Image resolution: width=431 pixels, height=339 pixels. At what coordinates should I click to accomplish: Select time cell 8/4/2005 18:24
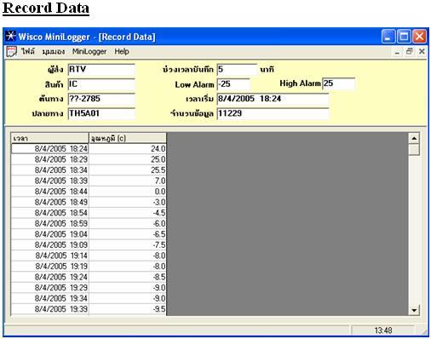50,149
